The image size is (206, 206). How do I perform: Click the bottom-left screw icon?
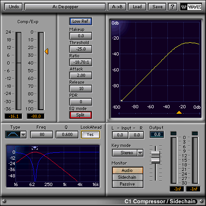click(x=4, y=201)
